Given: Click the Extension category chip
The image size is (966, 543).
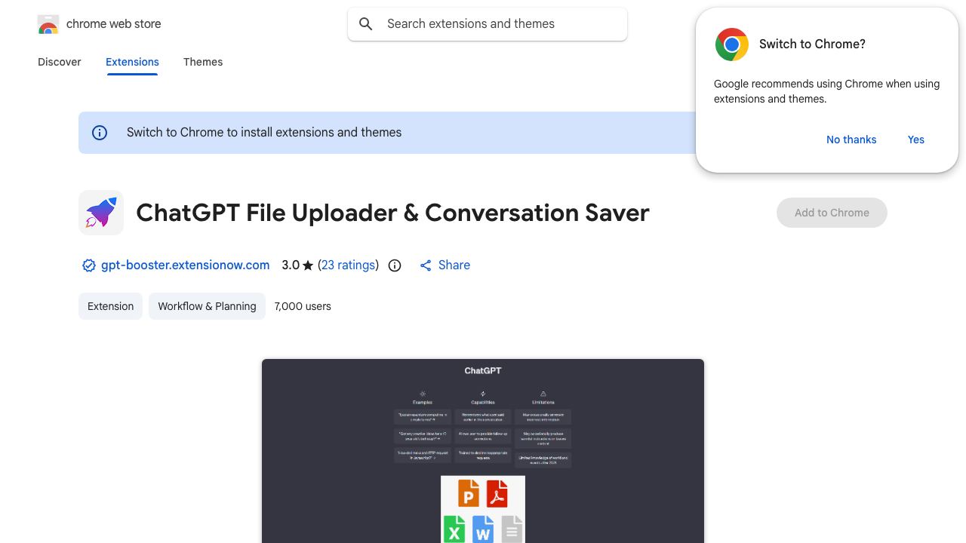Looking at the screenshot, I should tap(110, 306).
